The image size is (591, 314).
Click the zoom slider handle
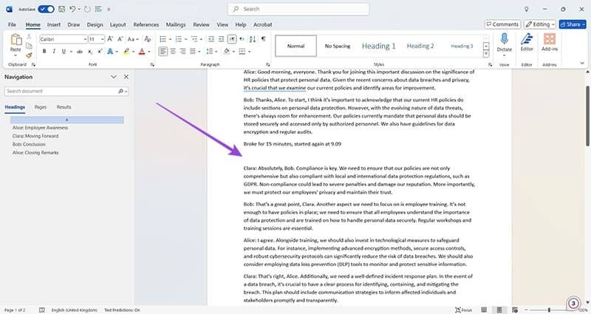[549, 310]
